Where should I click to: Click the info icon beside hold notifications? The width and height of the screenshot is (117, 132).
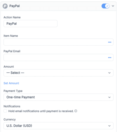76,111
